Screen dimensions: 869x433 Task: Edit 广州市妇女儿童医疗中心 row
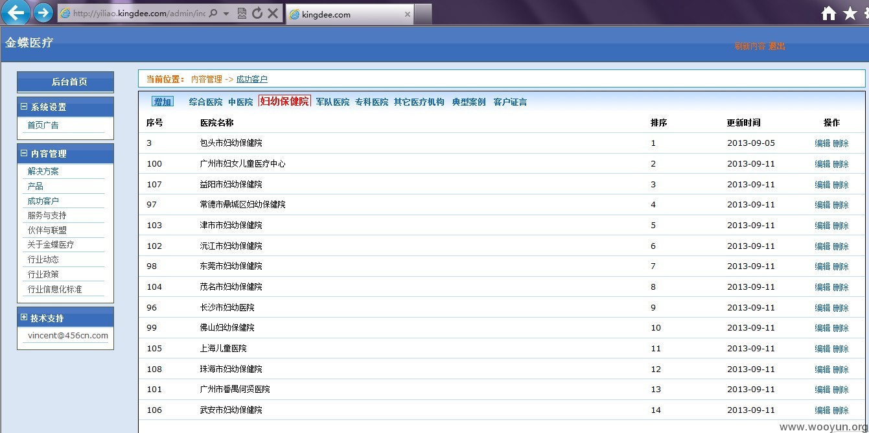point(822,164)
